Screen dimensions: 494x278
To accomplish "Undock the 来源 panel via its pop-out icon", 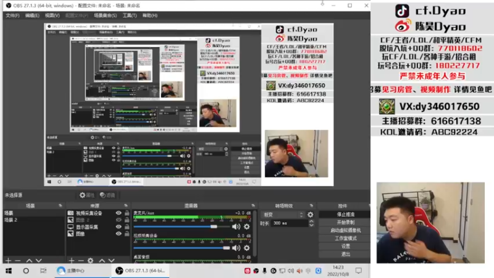I will 126,206.
